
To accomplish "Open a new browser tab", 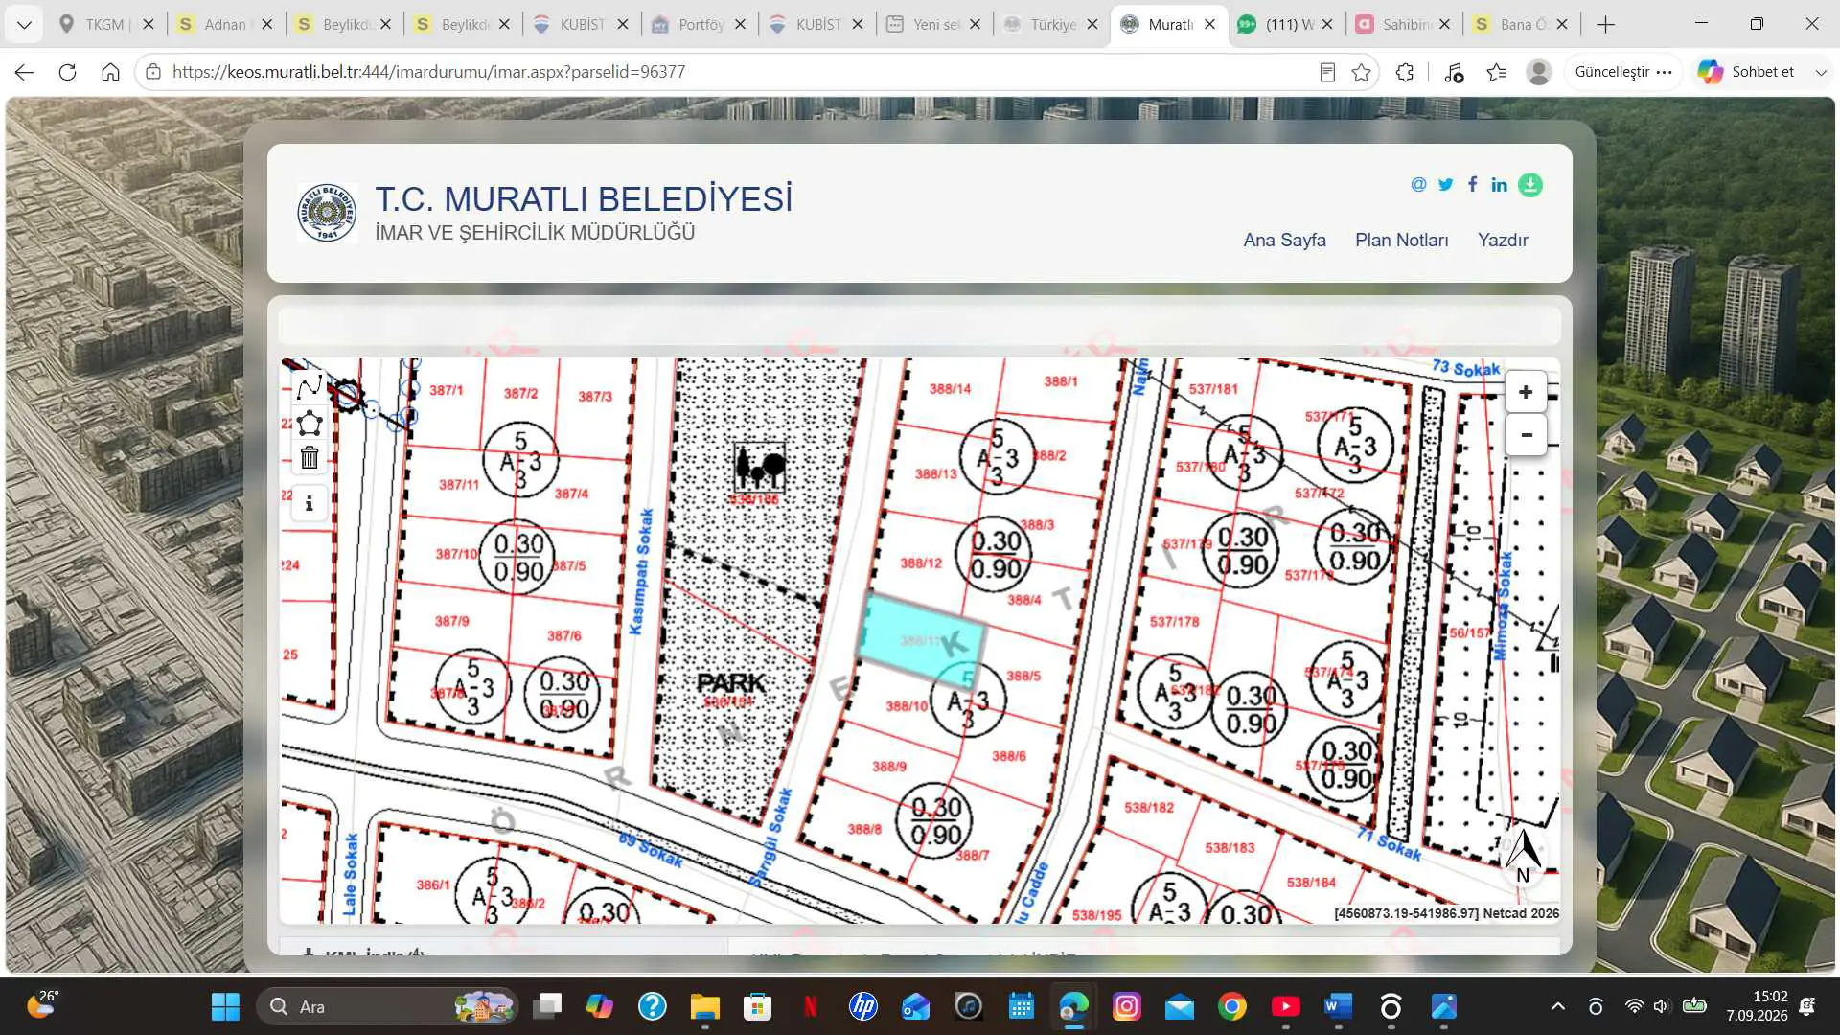I will pyautogui.click(x=1606, y=24).
